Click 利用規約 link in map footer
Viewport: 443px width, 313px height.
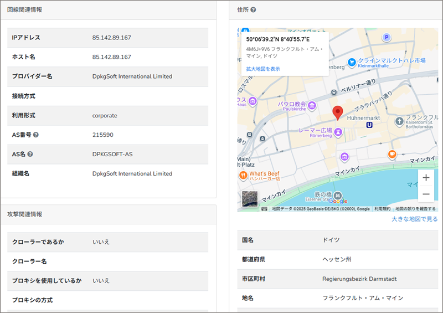[x=382, y=209]
